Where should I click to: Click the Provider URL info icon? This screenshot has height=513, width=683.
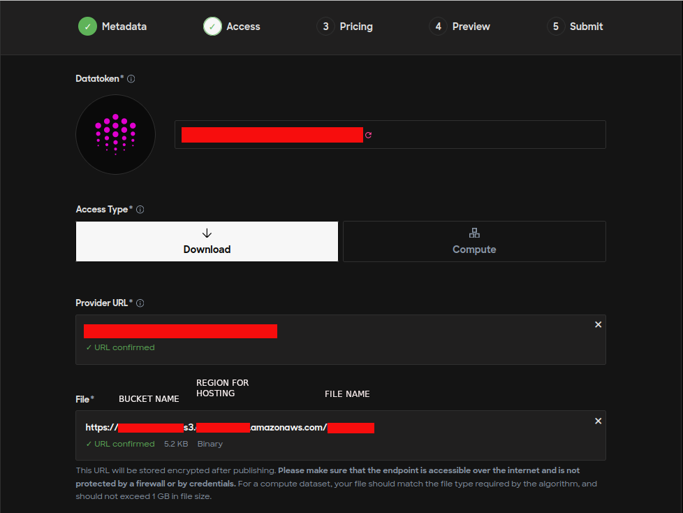pyautogui.click(x=140, y=303)
